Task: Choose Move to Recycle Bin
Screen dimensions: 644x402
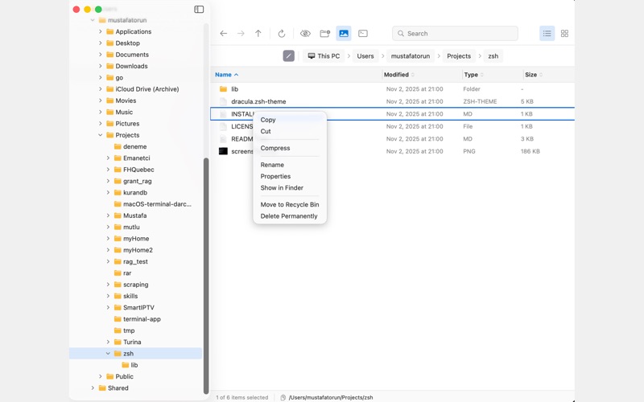Action: 290,205
